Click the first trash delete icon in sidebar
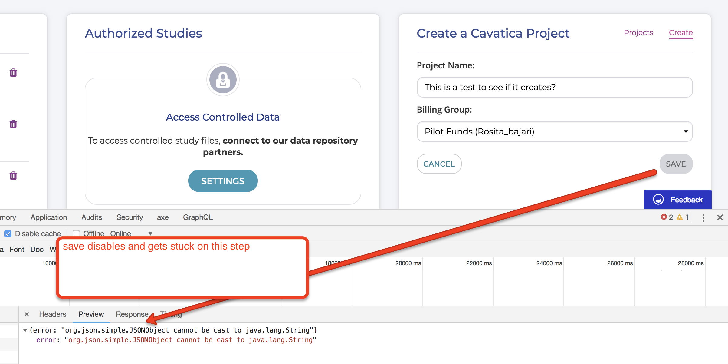 coord(13,72)
